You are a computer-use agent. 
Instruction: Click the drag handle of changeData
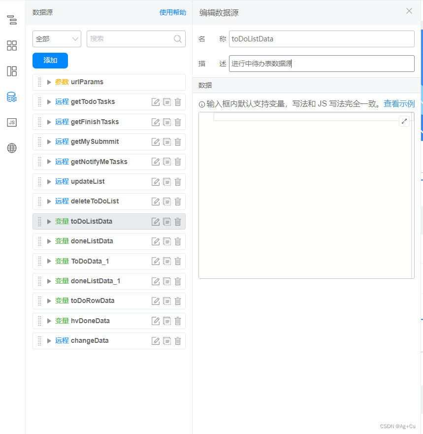[39, 341]
